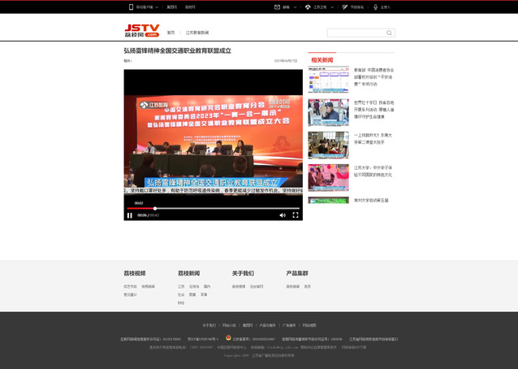Pause the video playback
The image size is (518, 369).
coord(130,215)
